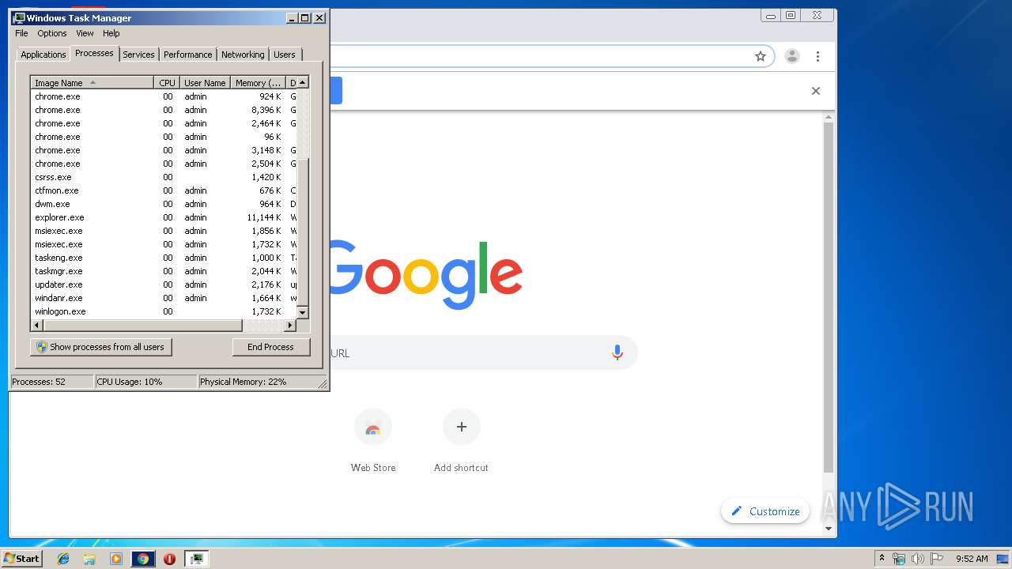The height and width of the screenshot is (569, 1012).
Task: Open the network tray icon
Action: click(899, 559)
